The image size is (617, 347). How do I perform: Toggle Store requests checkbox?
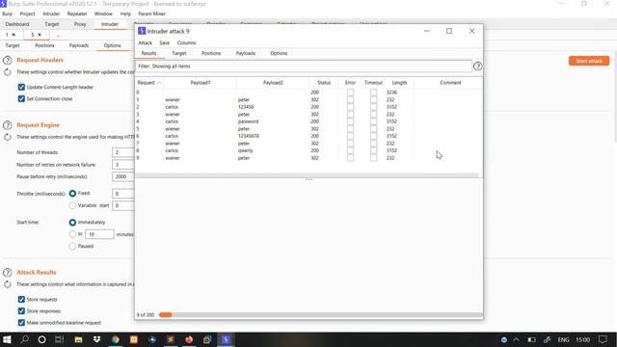coord(21,300)
